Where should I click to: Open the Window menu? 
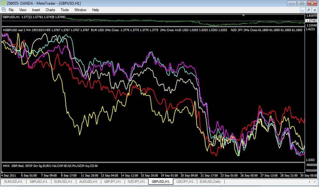(x=80, y=10)
